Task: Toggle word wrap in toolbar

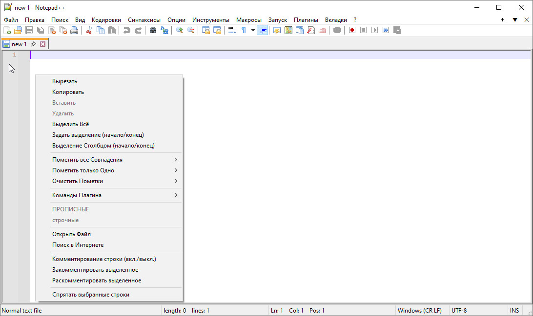Action: 232,30
